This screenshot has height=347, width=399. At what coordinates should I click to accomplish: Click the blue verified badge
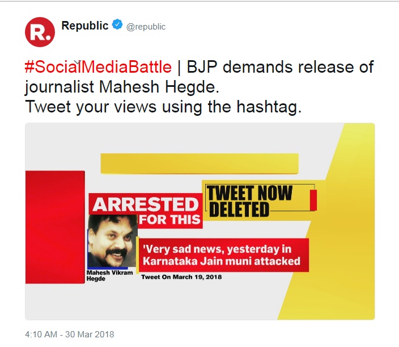click(x=117, y=24)
